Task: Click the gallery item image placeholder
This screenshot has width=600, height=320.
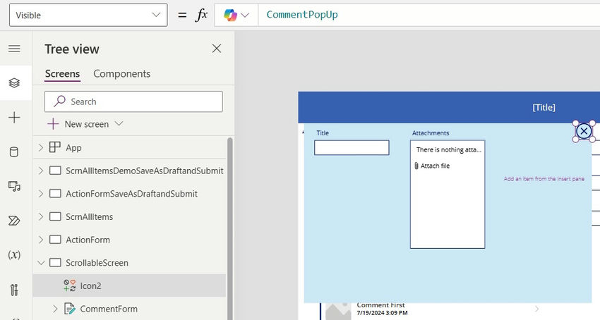Action: click(338, 311)
